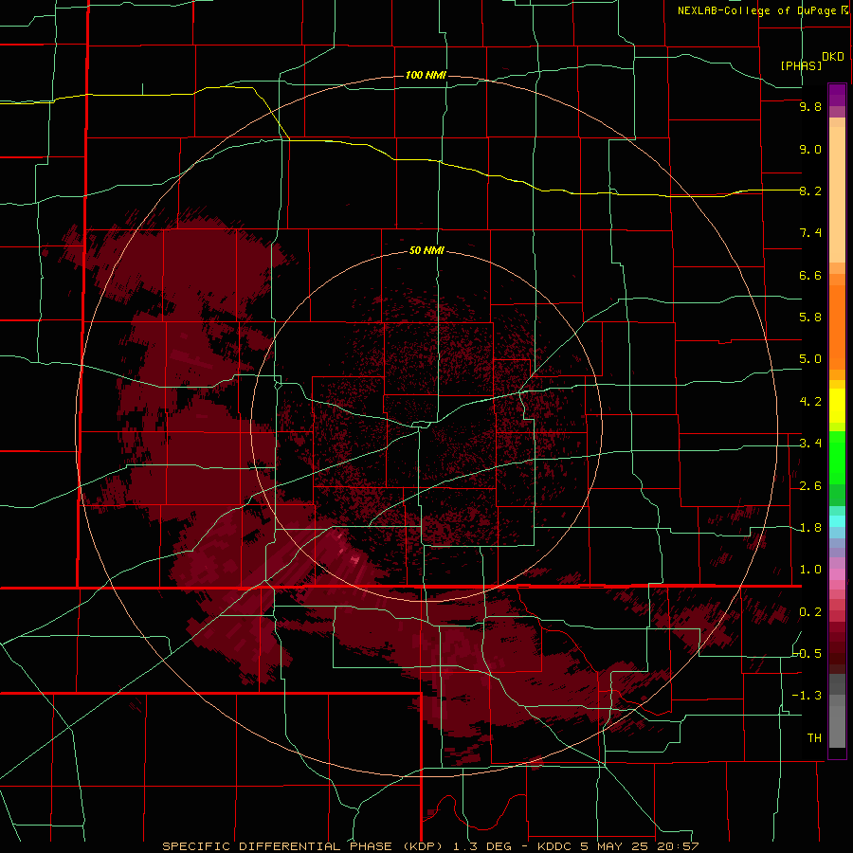Click the 6.6 value on the scale
The image size is (853, 853).
tap(810, 275)
